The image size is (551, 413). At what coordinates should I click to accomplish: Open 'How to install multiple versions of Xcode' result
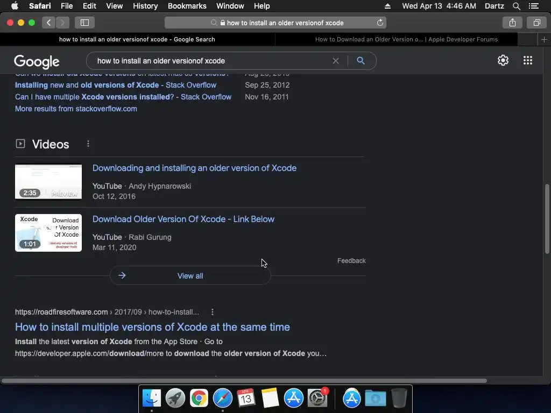coord(152,327)
